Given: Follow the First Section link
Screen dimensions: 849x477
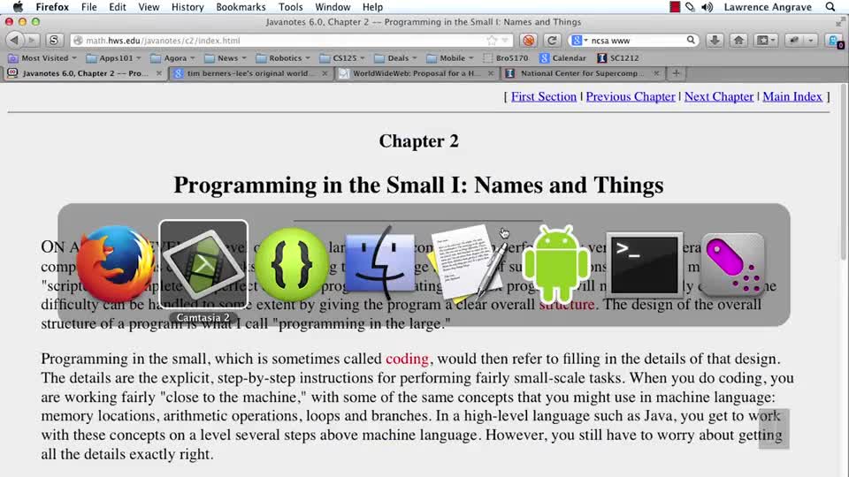Looking at the screenshot, I should coord(544,96).
